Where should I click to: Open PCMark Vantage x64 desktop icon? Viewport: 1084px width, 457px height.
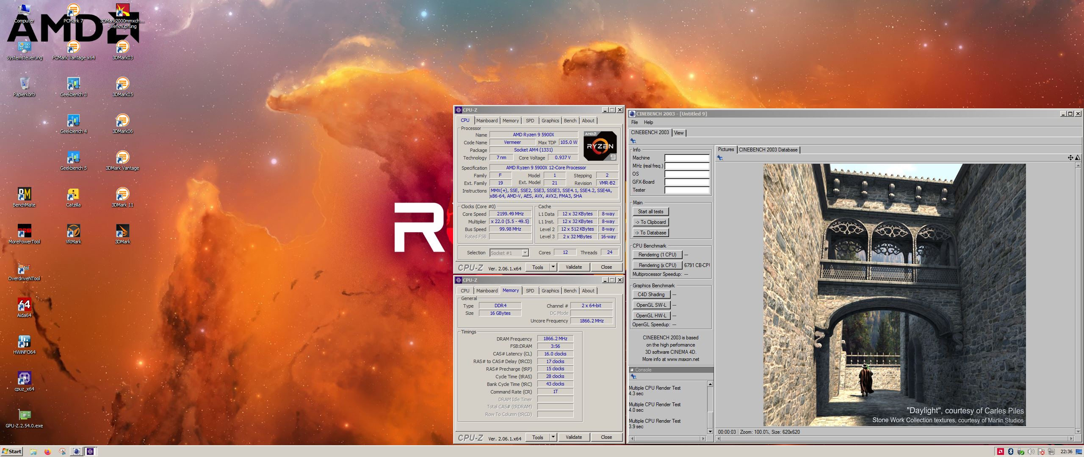pyautogui.click(x=73, y=50)
